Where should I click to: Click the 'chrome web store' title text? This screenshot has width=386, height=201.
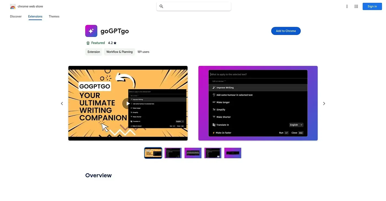[x=30, y=6]
